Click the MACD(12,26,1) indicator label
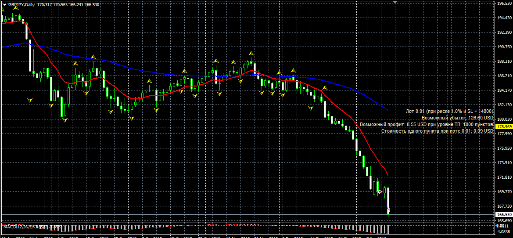Viewport: 513px width, 238px height. 19,226
